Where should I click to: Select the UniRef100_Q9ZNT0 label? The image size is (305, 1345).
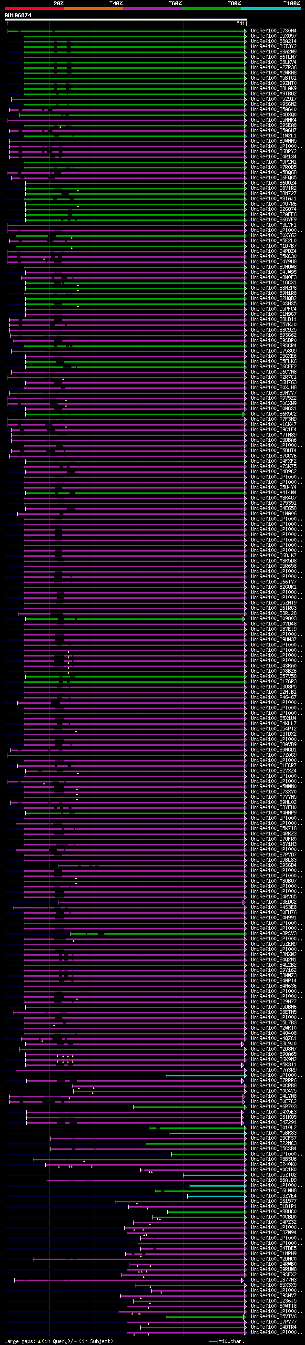point(274,83)
